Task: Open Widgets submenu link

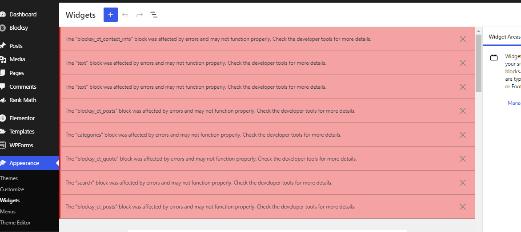Action: pyautogui.click(x=10, y=201)
